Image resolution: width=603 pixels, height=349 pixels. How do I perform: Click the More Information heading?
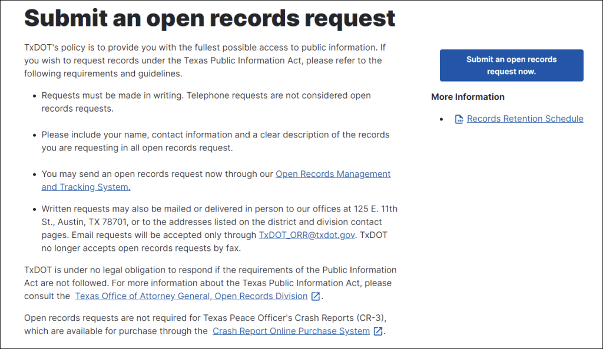tap(468, 97)
